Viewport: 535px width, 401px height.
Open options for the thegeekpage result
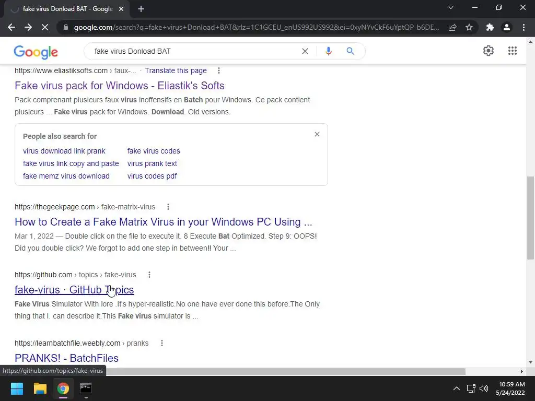(168, 207)
